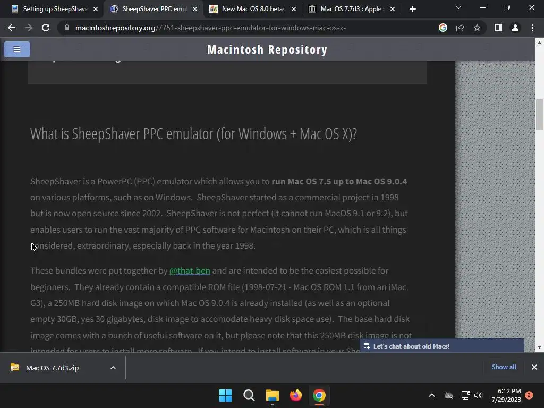Share this page using the share icon
The height and width of the screenshot is (408, 544).
click(x=460, y=28)
